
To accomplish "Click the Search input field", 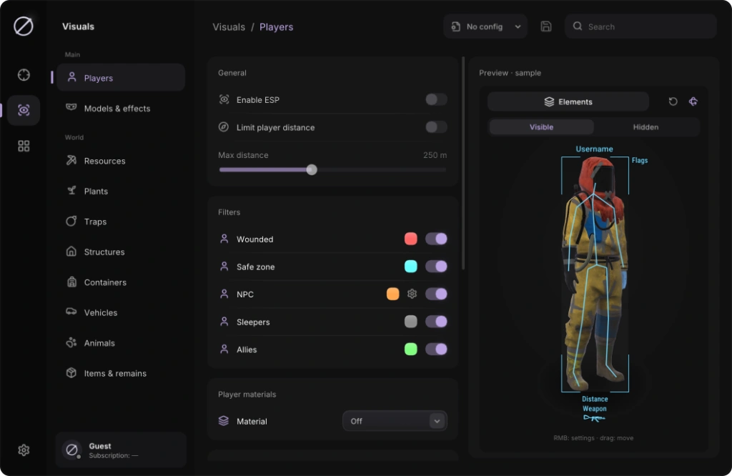I will (x=640, y=26).
